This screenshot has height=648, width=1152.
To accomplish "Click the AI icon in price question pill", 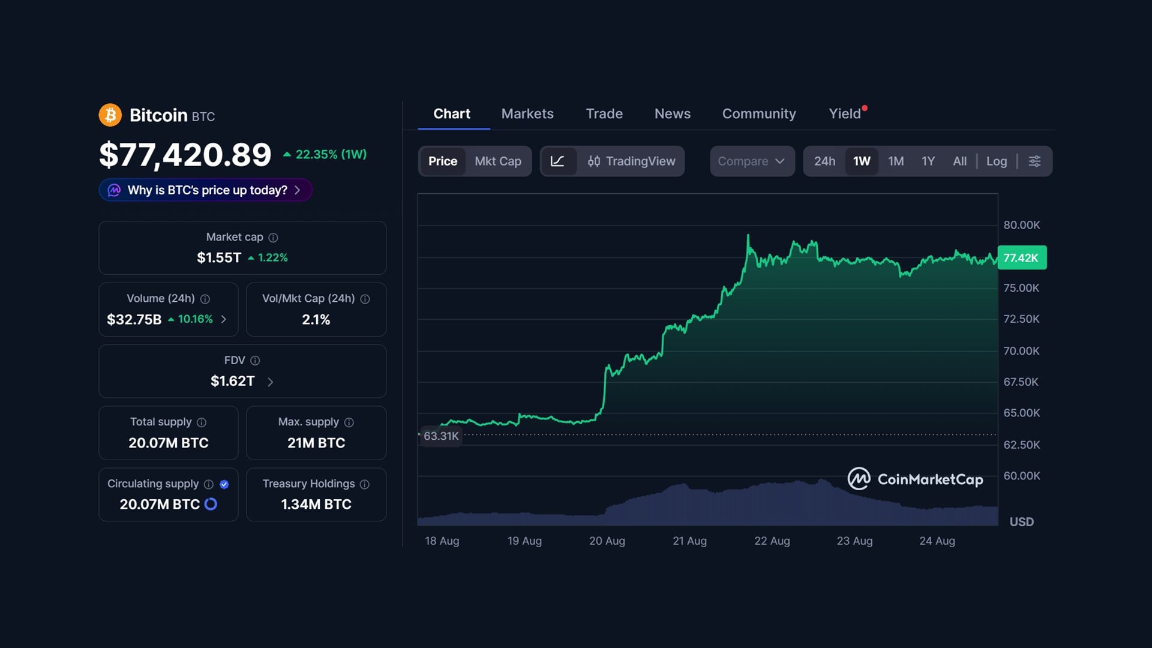I will tap(114, 190).
